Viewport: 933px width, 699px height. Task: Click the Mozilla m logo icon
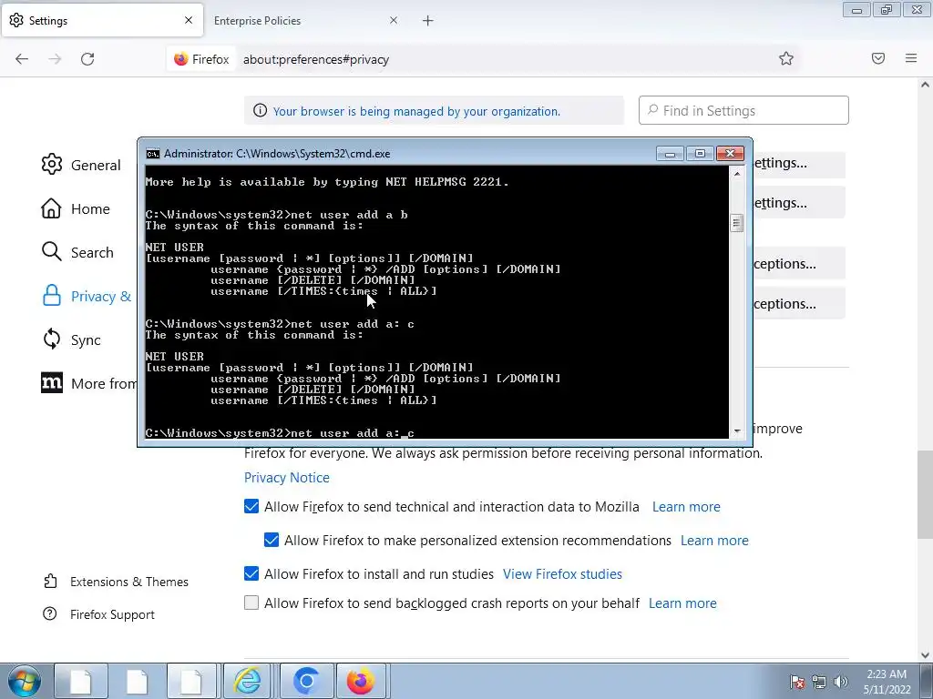(52, 383)
